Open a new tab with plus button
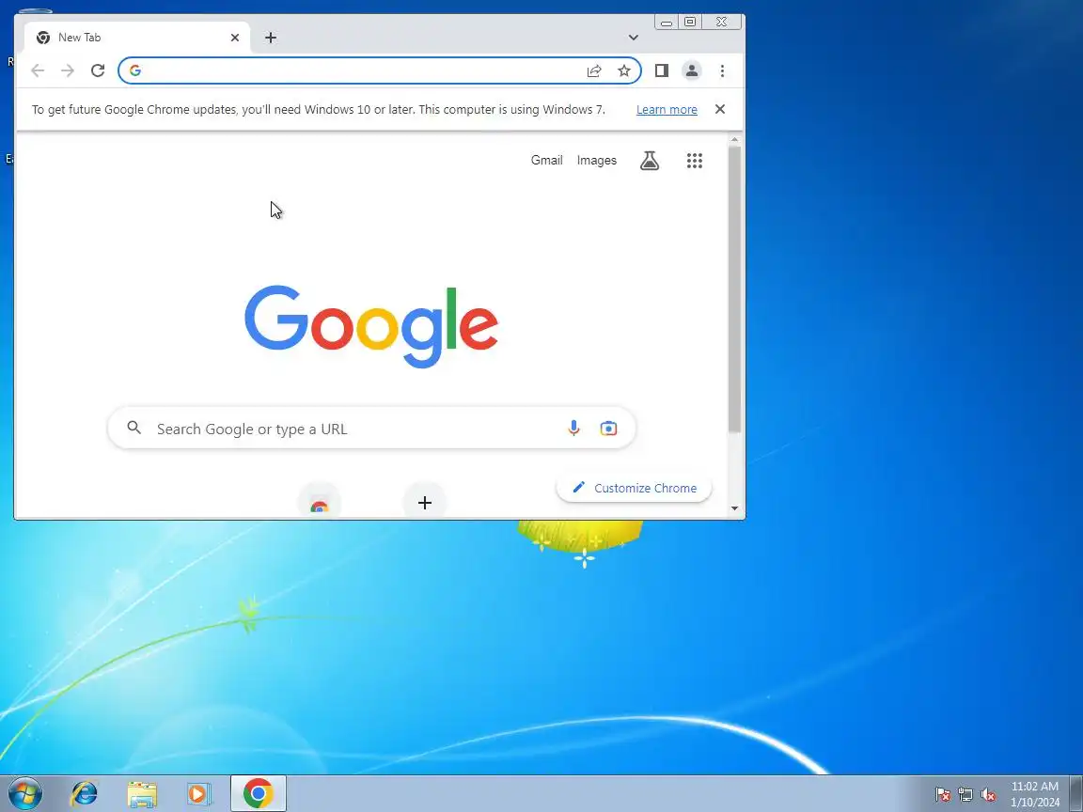1083x812 pixels. [x=271, y=38]
